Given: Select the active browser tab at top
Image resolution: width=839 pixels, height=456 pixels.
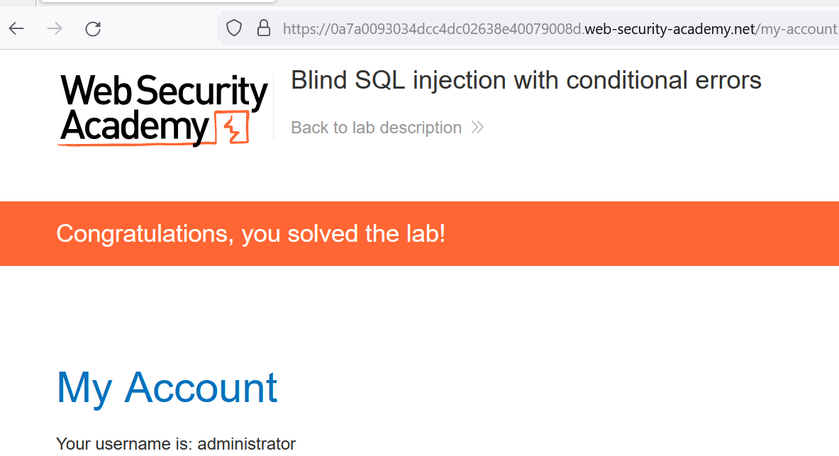Looking at the screenshot, I should pyautogui.click(x=156, y=1).
